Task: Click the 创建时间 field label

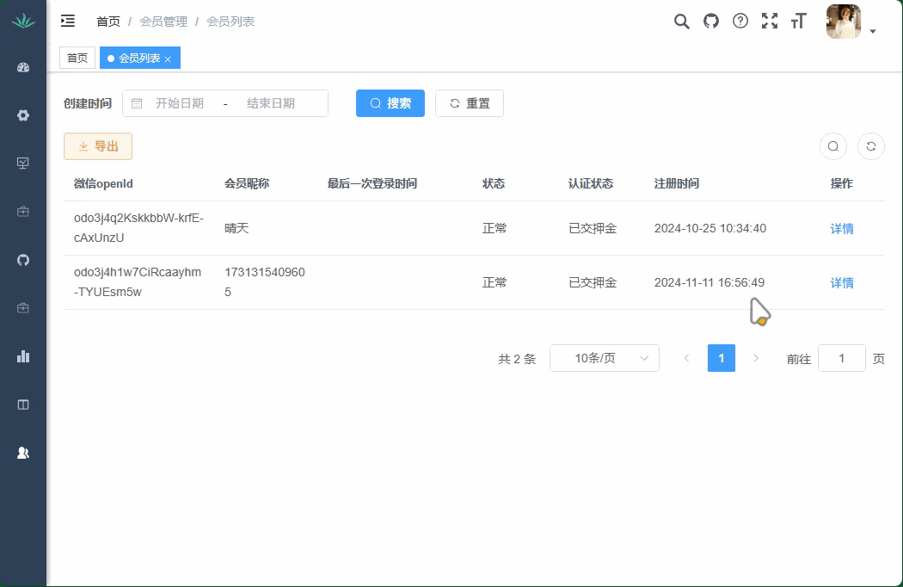Action: (x=88, y=104)
